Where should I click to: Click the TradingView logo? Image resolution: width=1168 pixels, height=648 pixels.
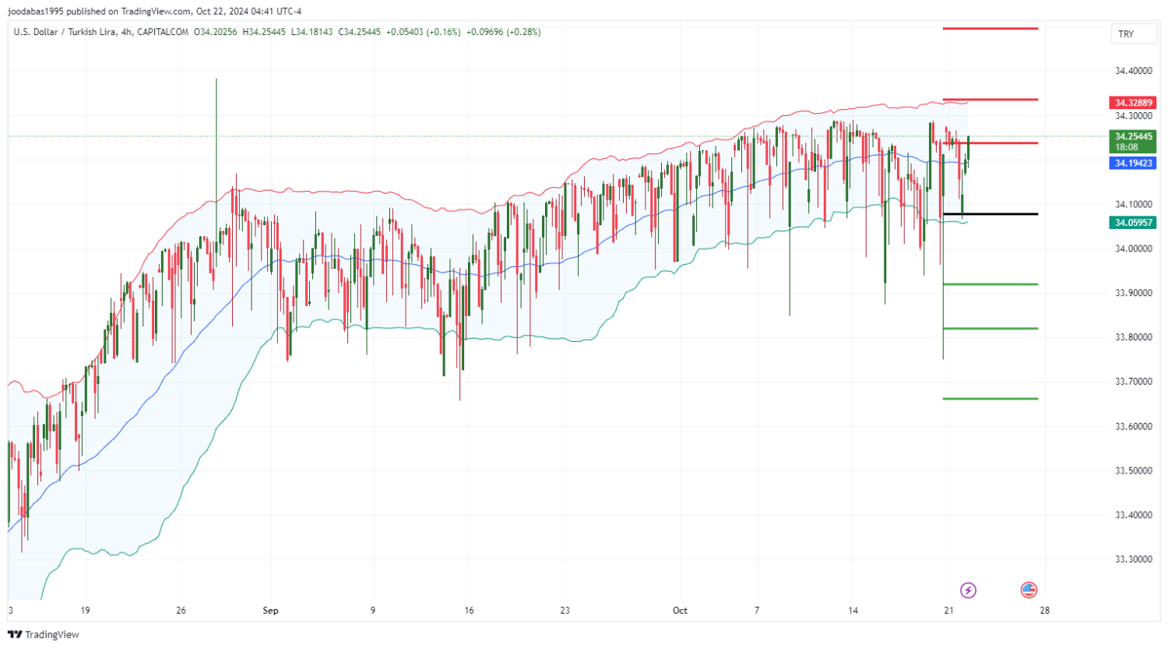point(44,635)
